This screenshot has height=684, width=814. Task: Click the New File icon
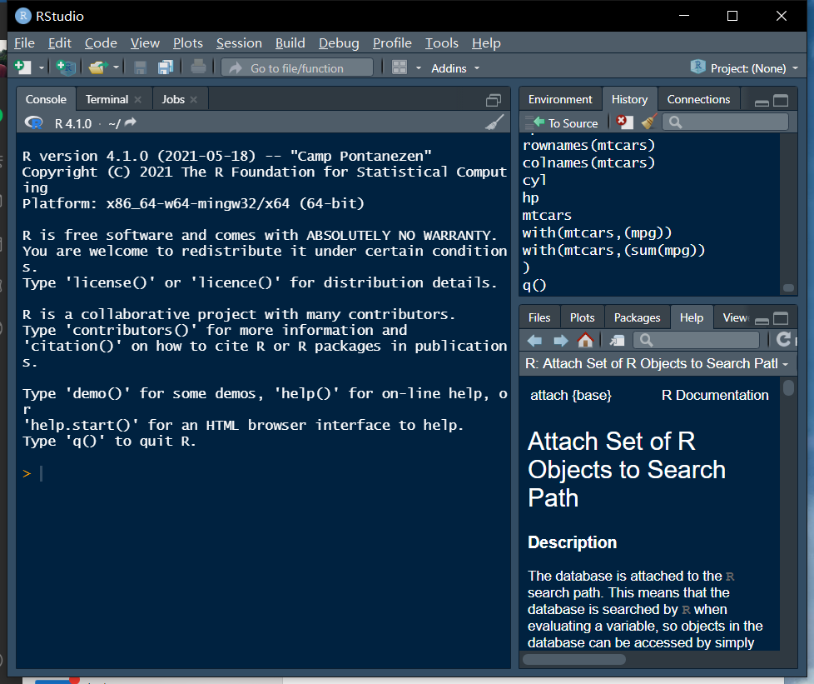click(x=23, y=67)
